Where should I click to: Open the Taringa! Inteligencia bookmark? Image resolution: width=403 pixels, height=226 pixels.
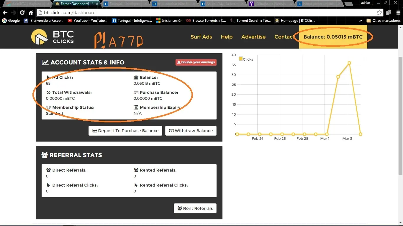(132, 21)
